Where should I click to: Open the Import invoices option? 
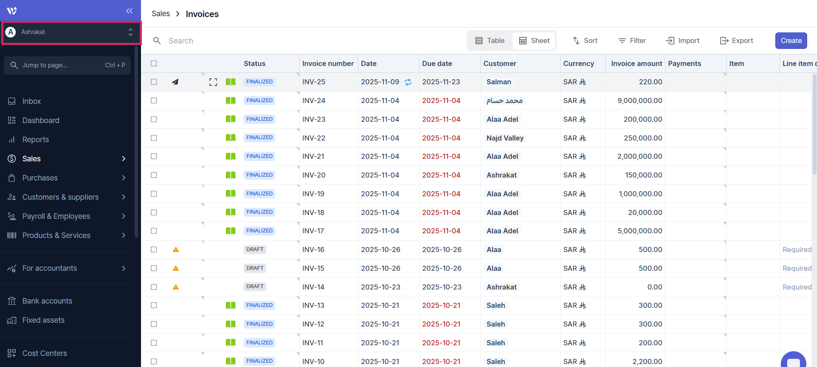tap(682, 41)
